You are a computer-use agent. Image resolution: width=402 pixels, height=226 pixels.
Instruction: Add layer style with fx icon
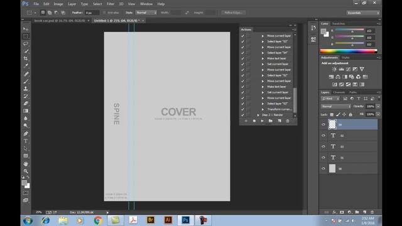coord(334,212)
